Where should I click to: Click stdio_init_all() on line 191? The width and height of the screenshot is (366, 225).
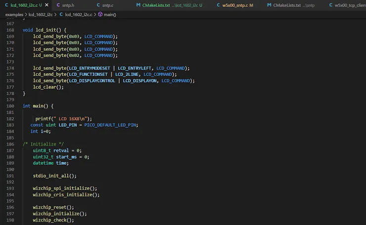54,176
